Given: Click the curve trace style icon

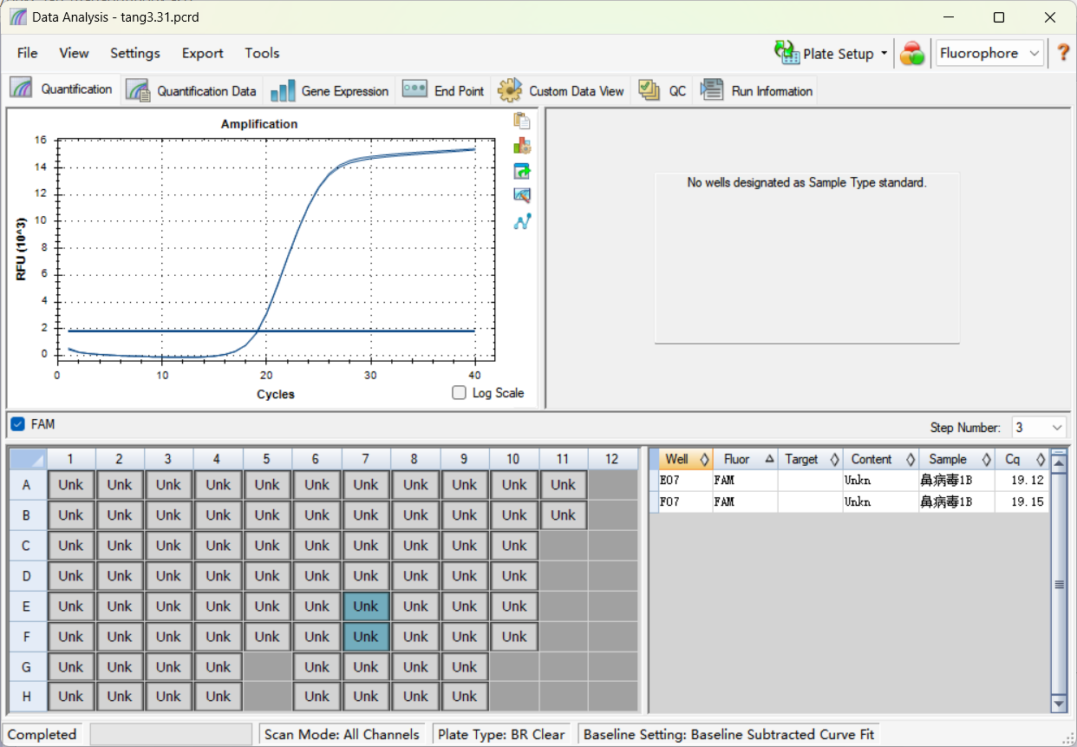Looking at the screenshot, I should coord(521,221).
